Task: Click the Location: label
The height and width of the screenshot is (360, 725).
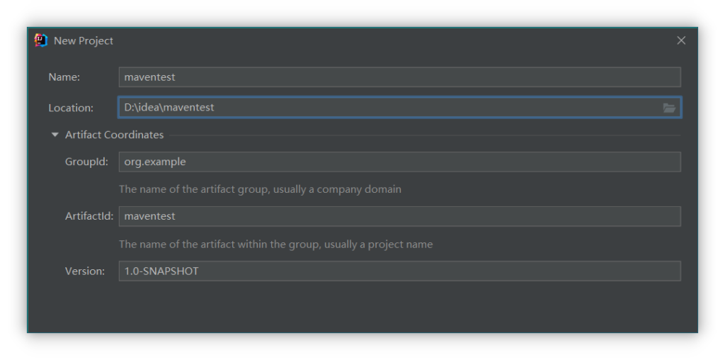Action: [x=71, y=108]
